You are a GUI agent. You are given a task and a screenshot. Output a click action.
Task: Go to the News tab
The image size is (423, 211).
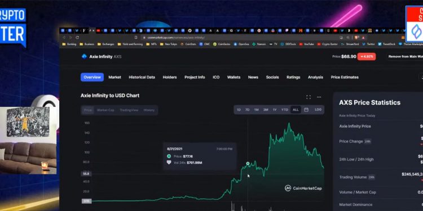pos(253,77)
